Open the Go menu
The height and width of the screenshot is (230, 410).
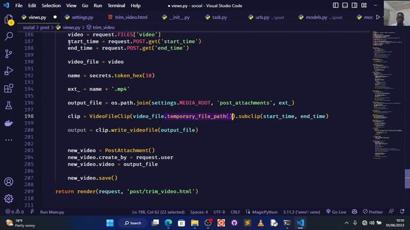point(85,6)
